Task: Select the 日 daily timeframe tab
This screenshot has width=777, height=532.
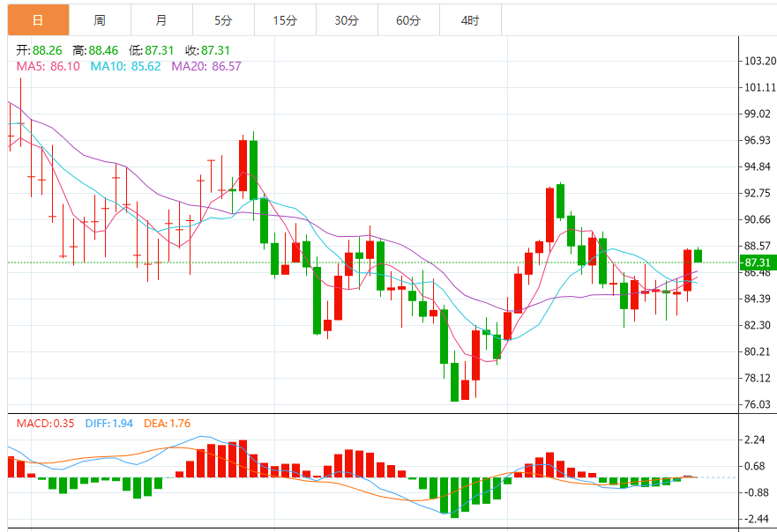Action: 38,20
